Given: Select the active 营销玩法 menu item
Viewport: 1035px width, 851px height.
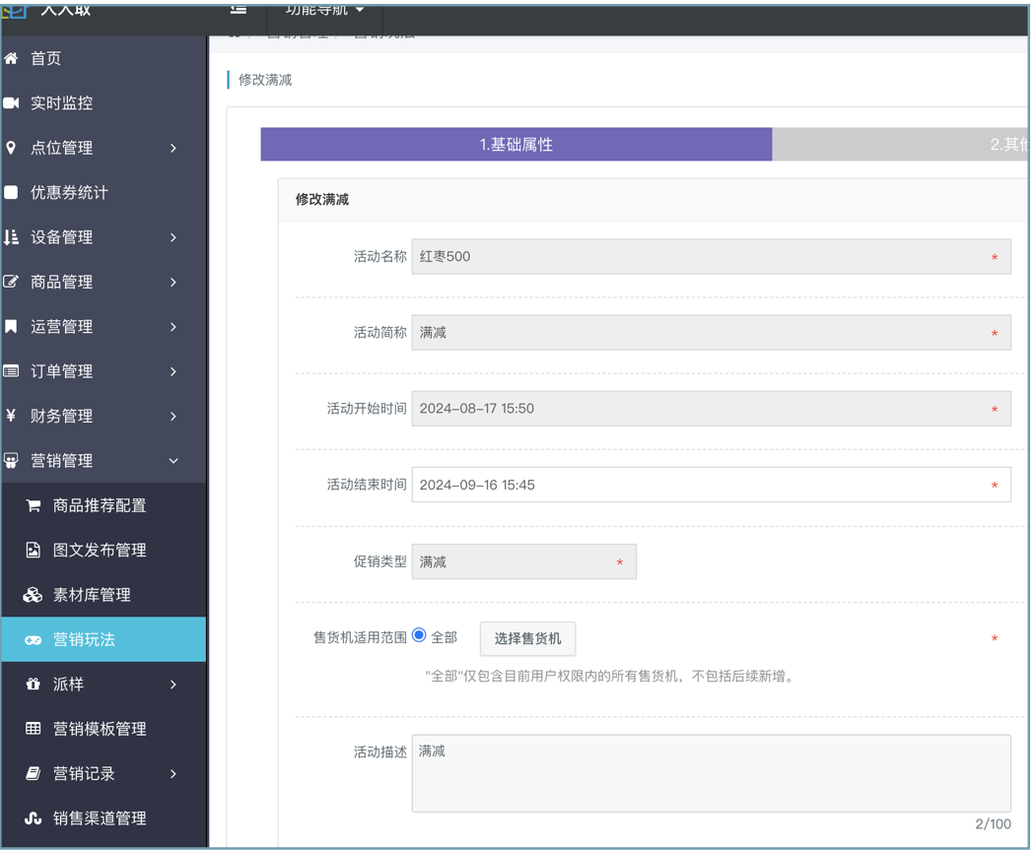Looking at the screenshot, I should 103,640.
